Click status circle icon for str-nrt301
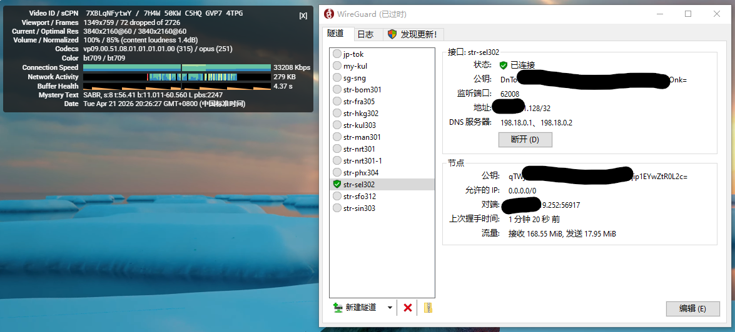Screen dimensions: 735x332 [337, 149]
